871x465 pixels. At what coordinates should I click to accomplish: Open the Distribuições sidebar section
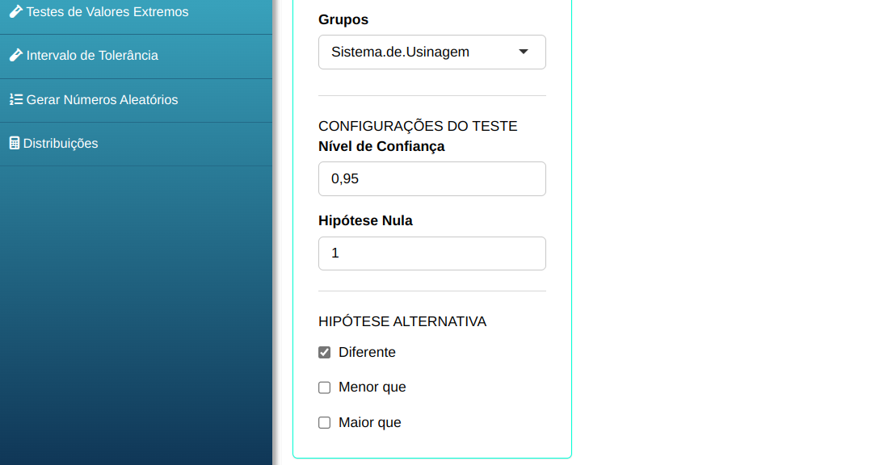click(61, 144)
